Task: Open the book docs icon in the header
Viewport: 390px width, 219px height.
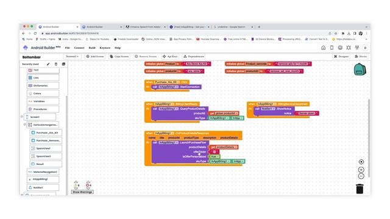Action: click(x=340, y=48)
